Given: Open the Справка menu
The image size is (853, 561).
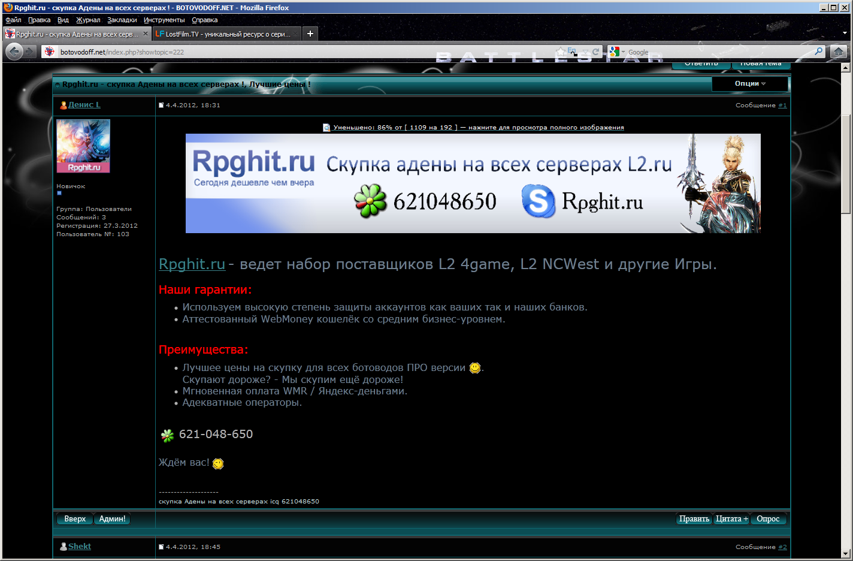Looking at the screenshot, I should coord(205,20).
